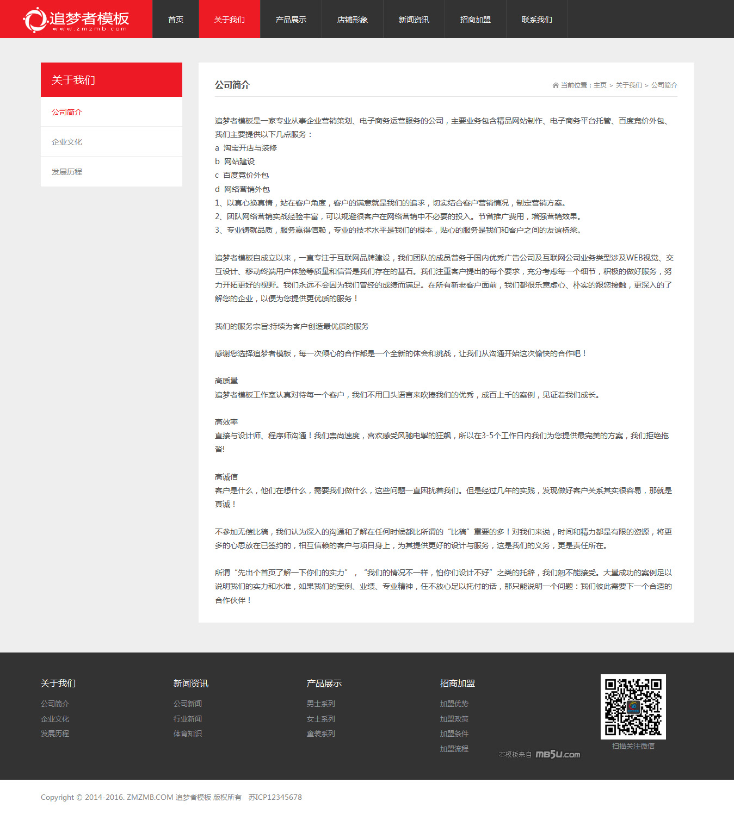Open the 加盟政策 footer link

coord(454,719)
